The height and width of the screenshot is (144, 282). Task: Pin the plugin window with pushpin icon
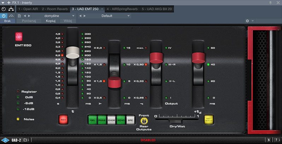coord(270,3)
